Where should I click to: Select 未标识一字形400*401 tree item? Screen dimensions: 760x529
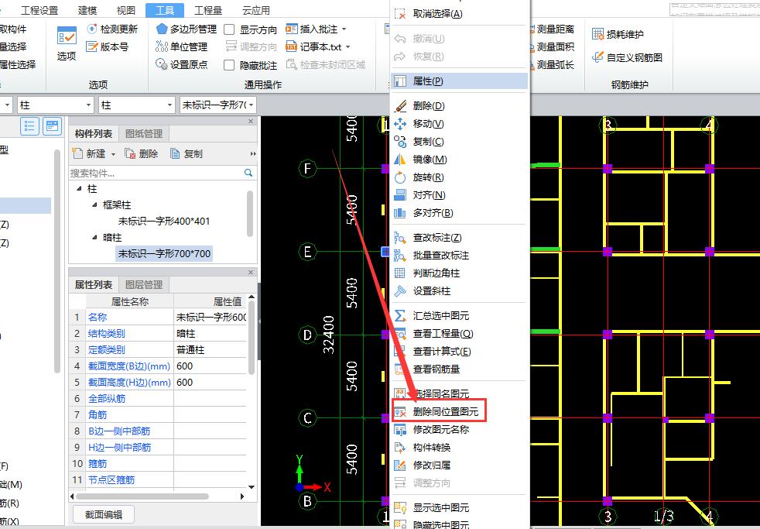[x=164, y=221]
